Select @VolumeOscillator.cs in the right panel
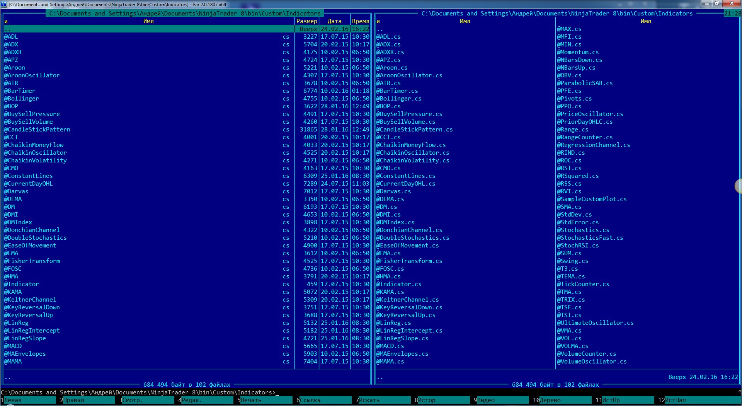 pyautogui.click(x=592, y=362)
